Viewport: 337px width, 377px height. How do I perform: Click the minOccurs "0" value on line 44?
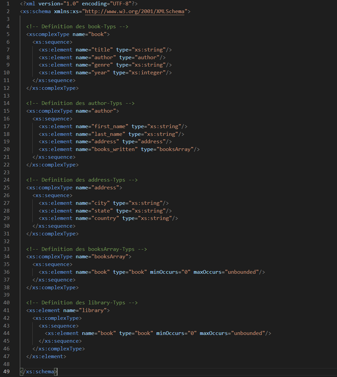click(192, 333)
